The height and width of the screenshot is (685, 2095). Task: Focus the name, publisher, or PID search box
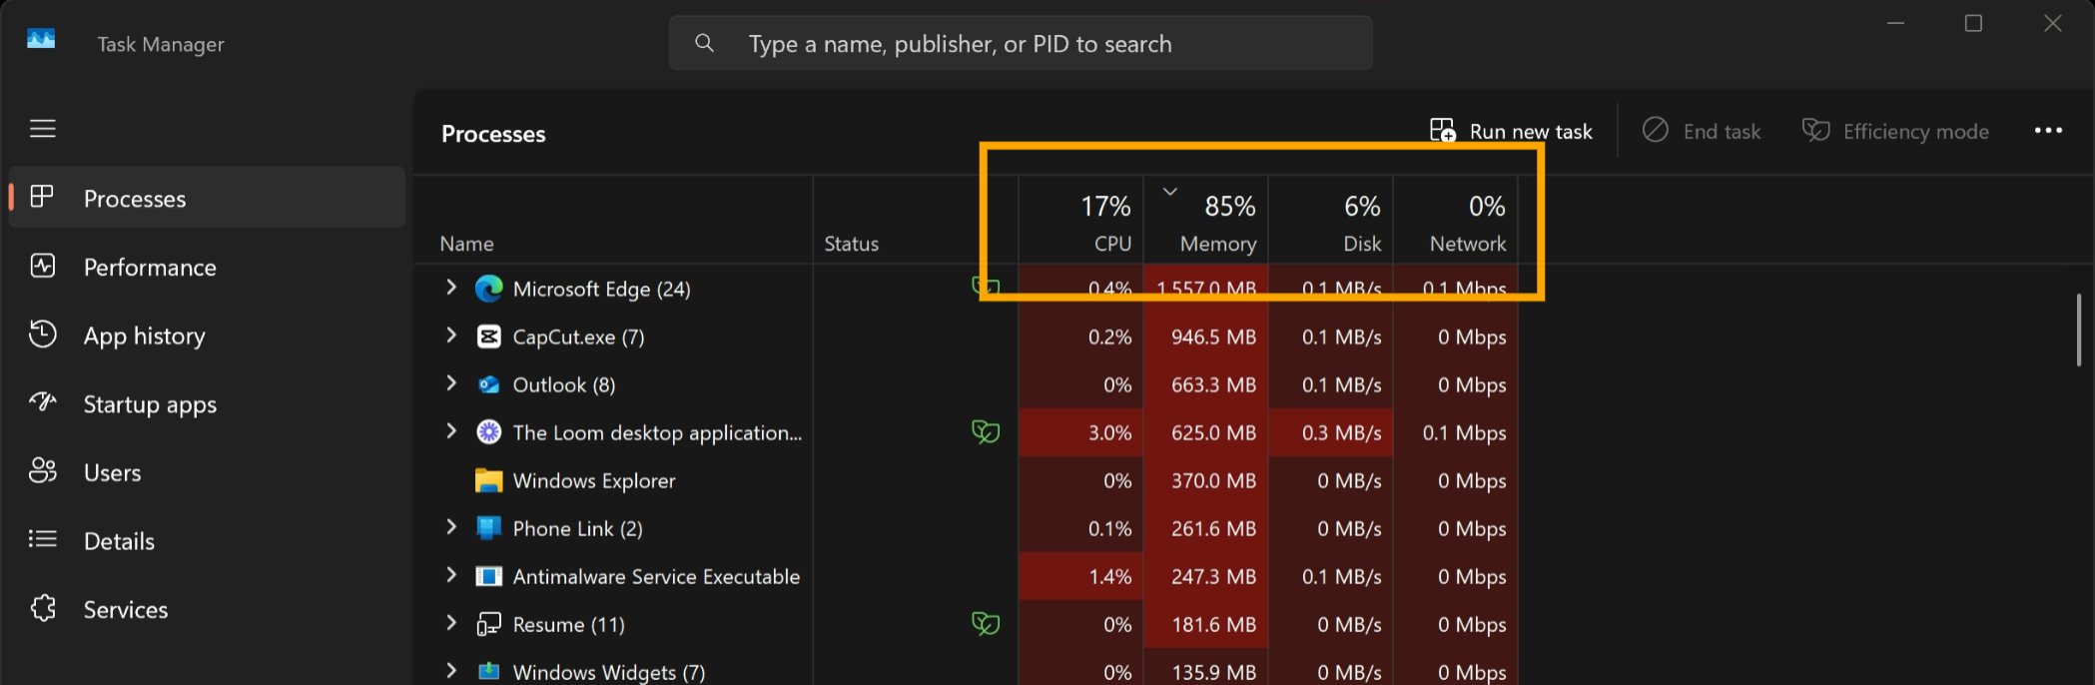click(x=1021, y=43)
